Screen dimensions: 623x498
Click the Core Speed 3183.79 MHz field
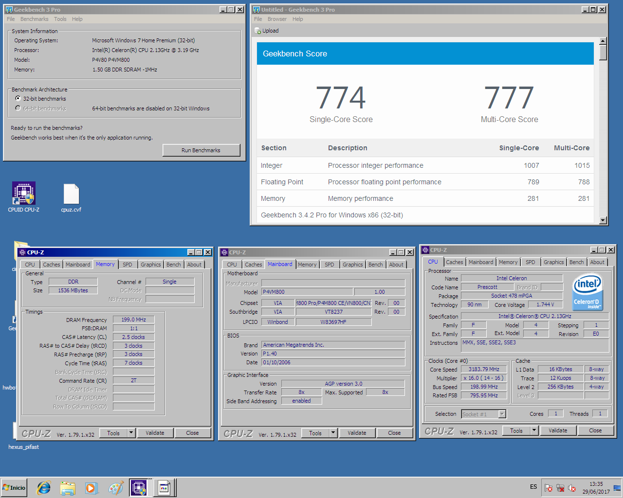(x=484, y=369)
